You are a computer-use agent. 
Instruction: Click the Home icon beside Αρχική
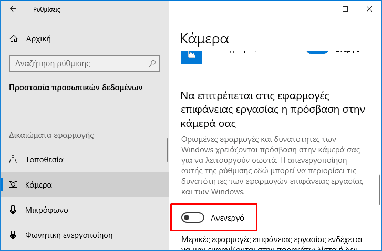[14, 39]
